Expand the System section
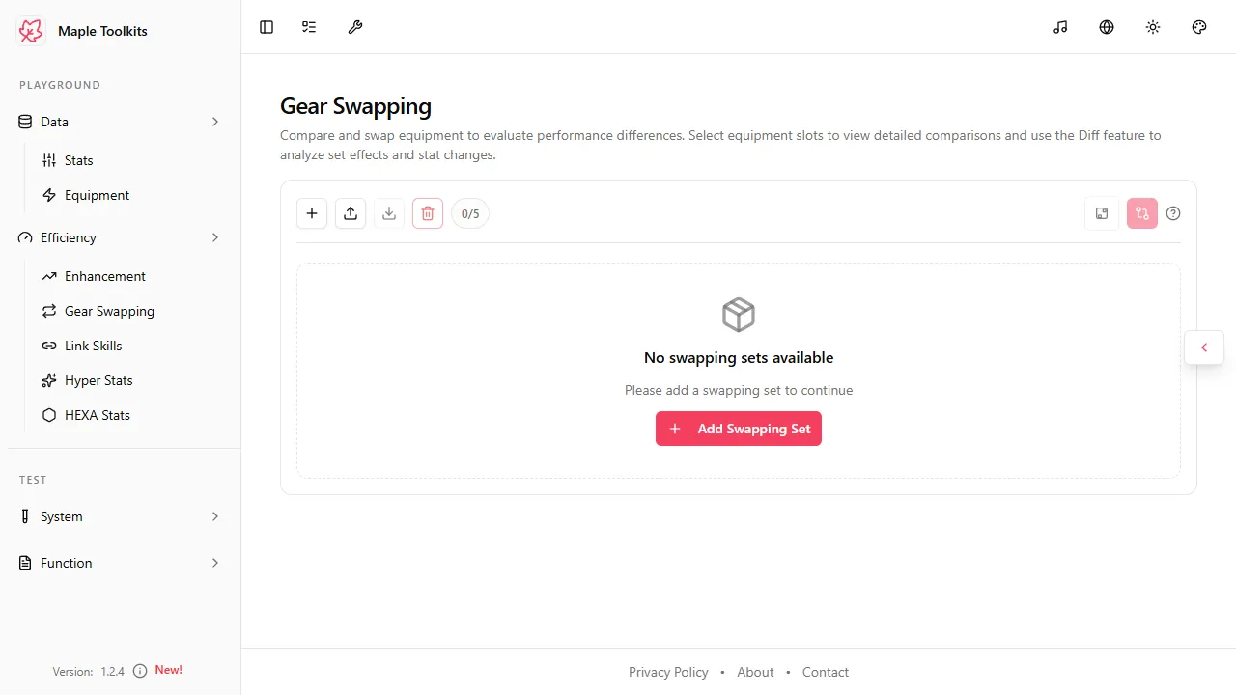The width and height of the screenshot is (1236, 695). click(x=120, y=516)
